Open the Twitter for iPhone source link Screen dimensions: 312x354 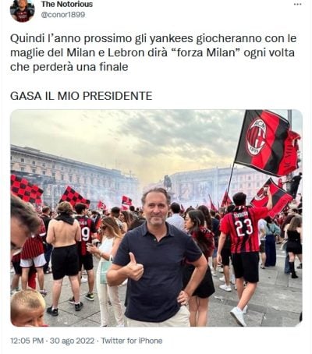click(132, 341)
